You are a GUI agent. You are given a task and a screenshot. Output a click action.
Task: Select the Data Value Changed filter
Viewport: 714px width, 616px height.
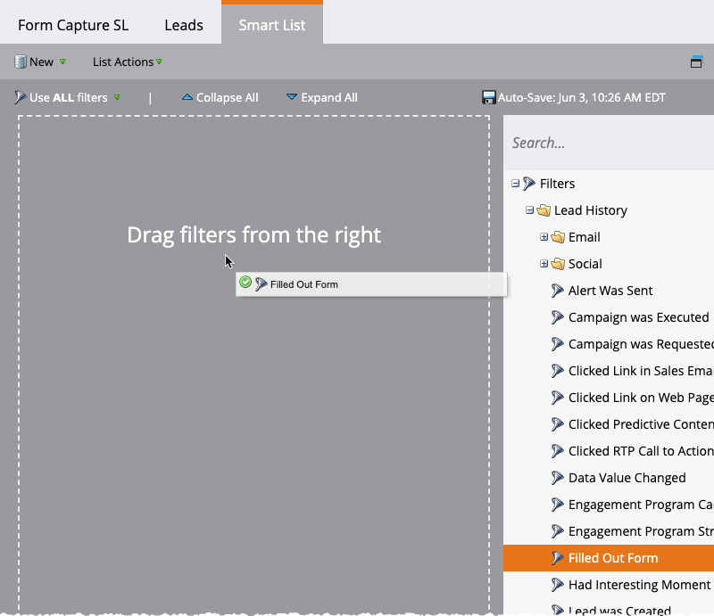coord(627,478)
